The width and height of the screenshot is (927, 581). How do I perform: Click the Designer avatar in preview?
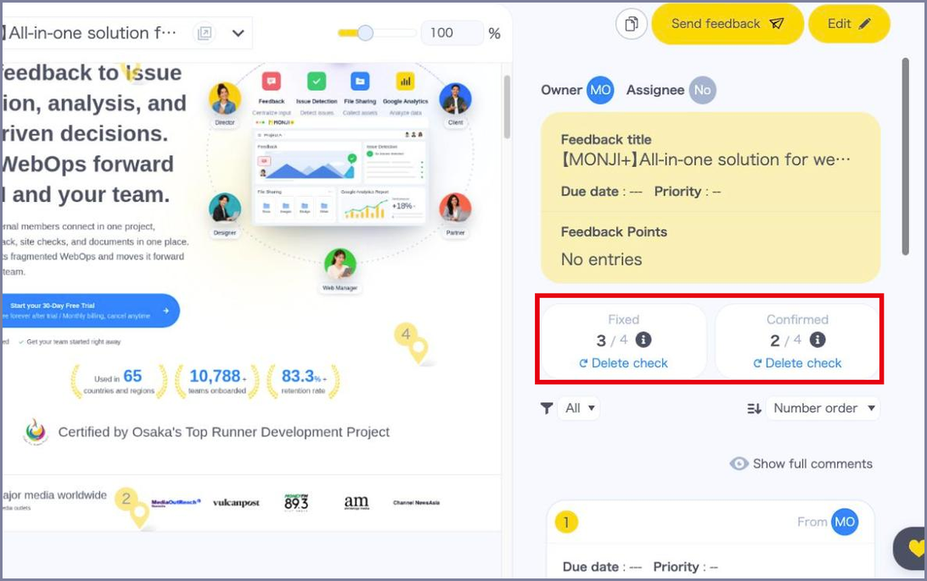click(225, 209)
